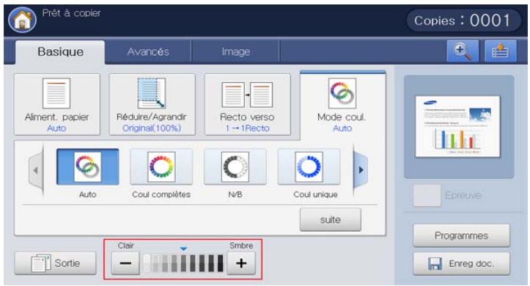Select N/B black and white mode
This screenshot has width=530, height=286.
point(235,166)
